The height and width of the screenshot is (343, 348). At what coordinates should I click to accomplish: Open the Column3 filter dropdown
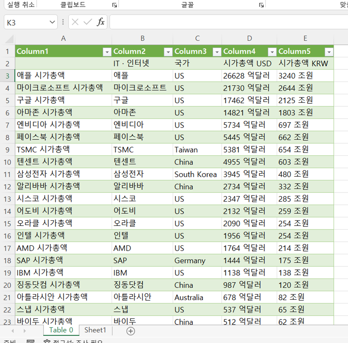[x=217, y=52]
